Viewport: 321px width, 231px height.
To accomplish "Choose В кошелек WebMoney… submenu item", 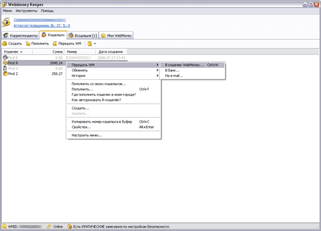I will [x=192, y=65].
